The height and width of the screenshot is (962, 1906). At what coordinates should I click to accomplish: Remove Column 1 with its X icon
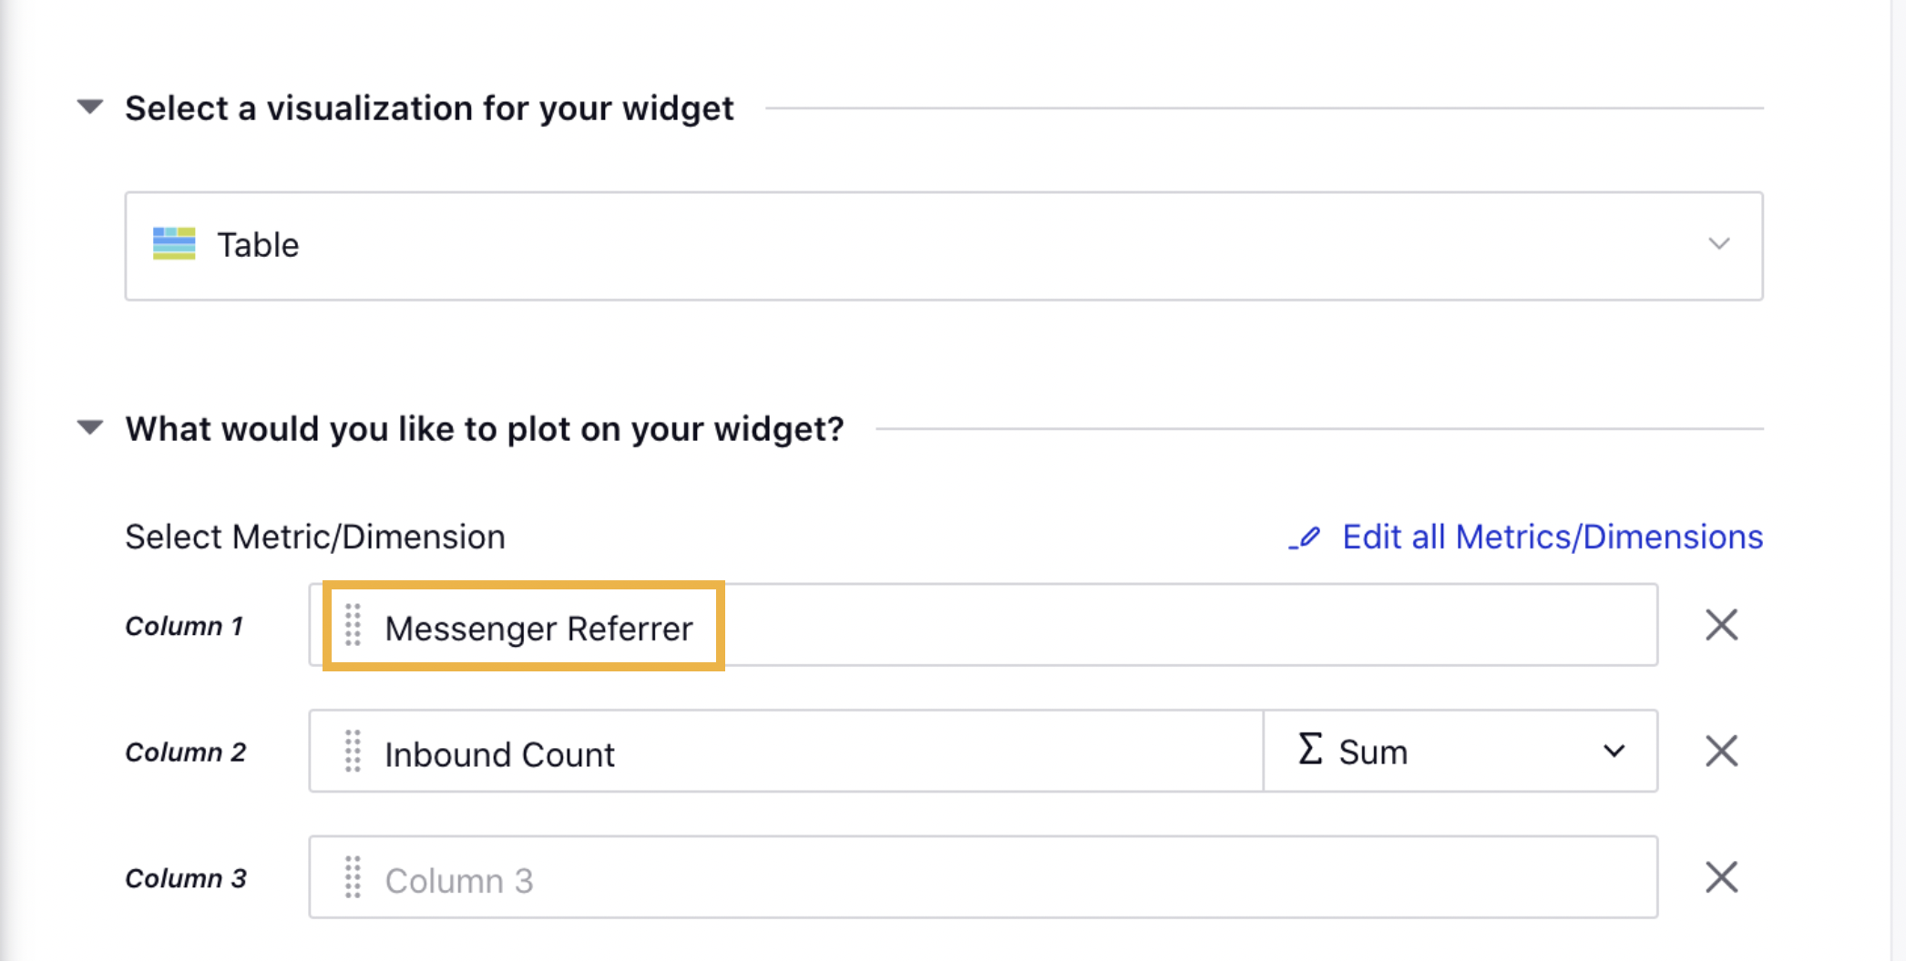point(1721,626)
